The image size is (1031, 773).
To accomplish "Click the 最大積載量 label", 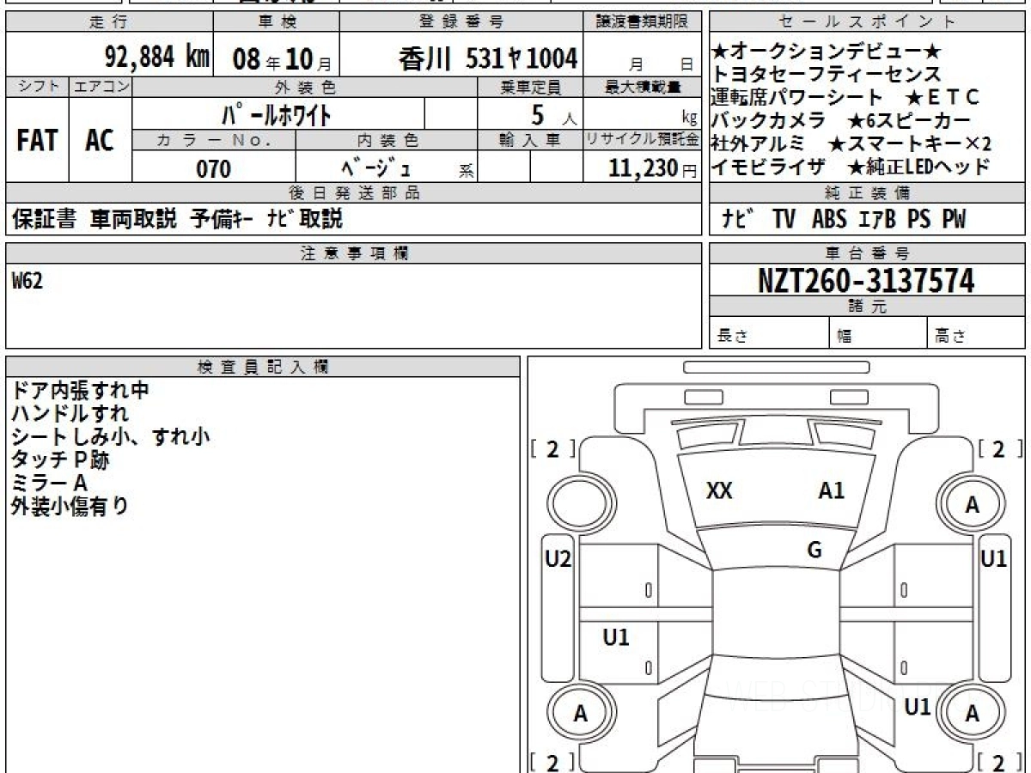I will coord(643,87).
